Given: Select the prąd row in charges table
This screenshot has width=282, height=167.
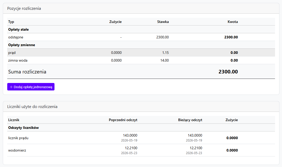Looking at the screenshot, I should pyautogui.click(x=141, y=53).
